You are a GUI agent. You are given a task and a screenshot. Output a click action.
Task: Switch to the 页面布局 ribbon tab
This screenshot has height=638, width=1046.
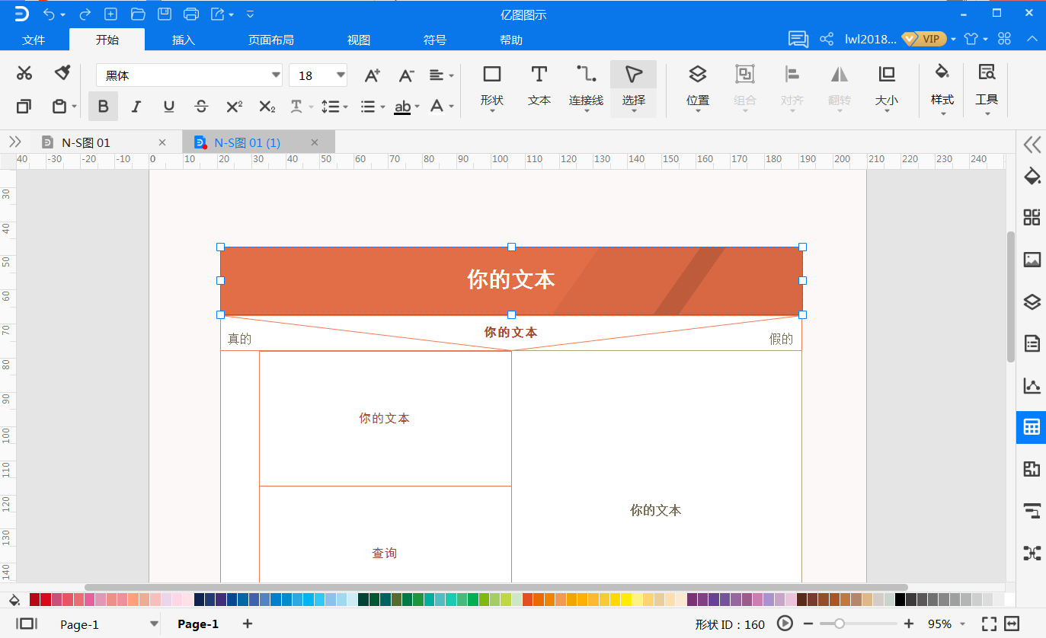point(271,40)
